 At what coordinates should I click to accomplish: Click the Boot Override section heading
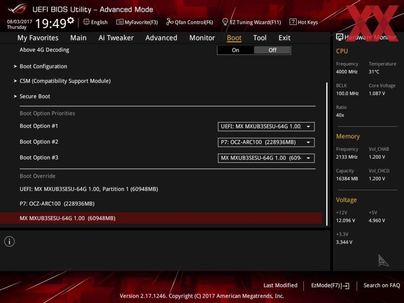pos(37,176)
